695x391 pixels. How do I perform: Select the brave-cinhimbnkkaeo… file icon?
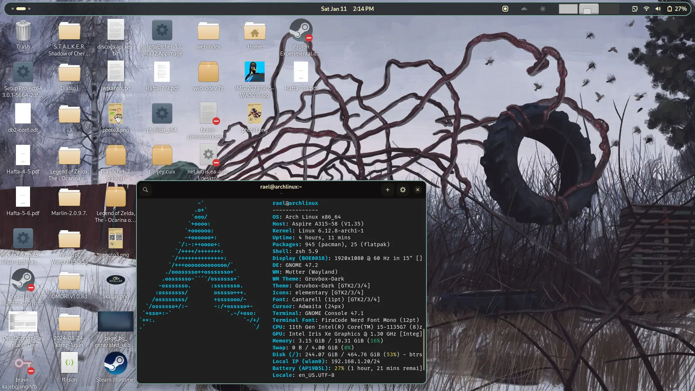[209, 113]
